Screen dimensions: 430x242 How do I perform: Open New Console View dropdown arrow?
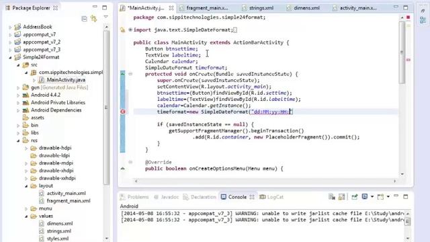(388, 197)
